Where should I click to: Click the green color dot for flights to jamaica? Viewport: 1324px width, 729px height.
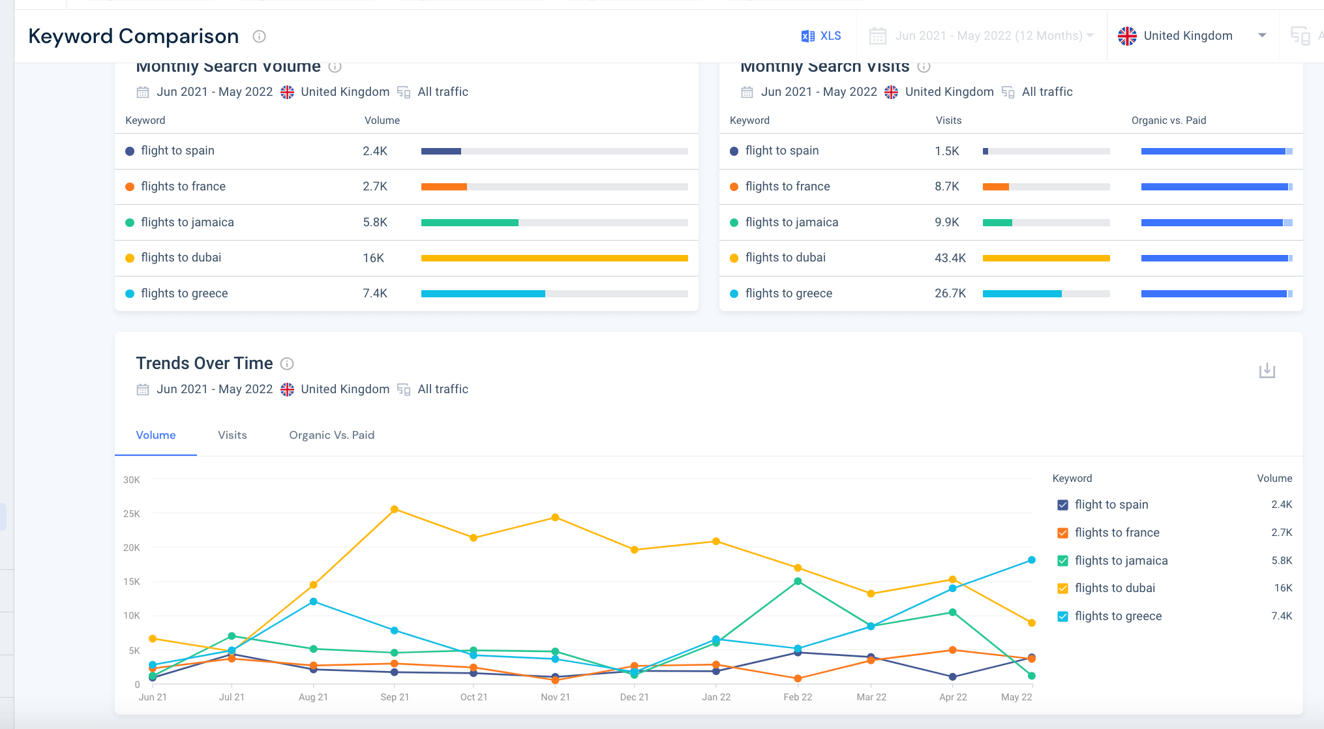pos(130,222)
